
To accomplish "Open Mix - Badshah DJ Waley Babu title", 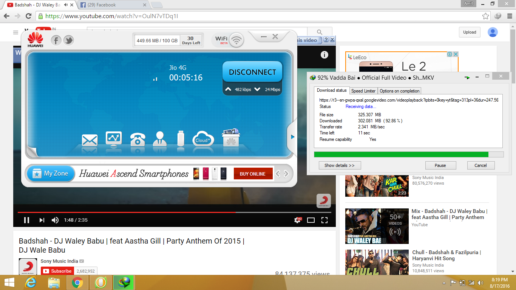I will tap(450, 214).
